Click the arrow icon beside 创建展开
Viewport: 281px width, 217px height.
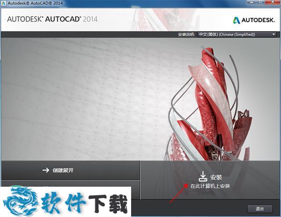46,170
